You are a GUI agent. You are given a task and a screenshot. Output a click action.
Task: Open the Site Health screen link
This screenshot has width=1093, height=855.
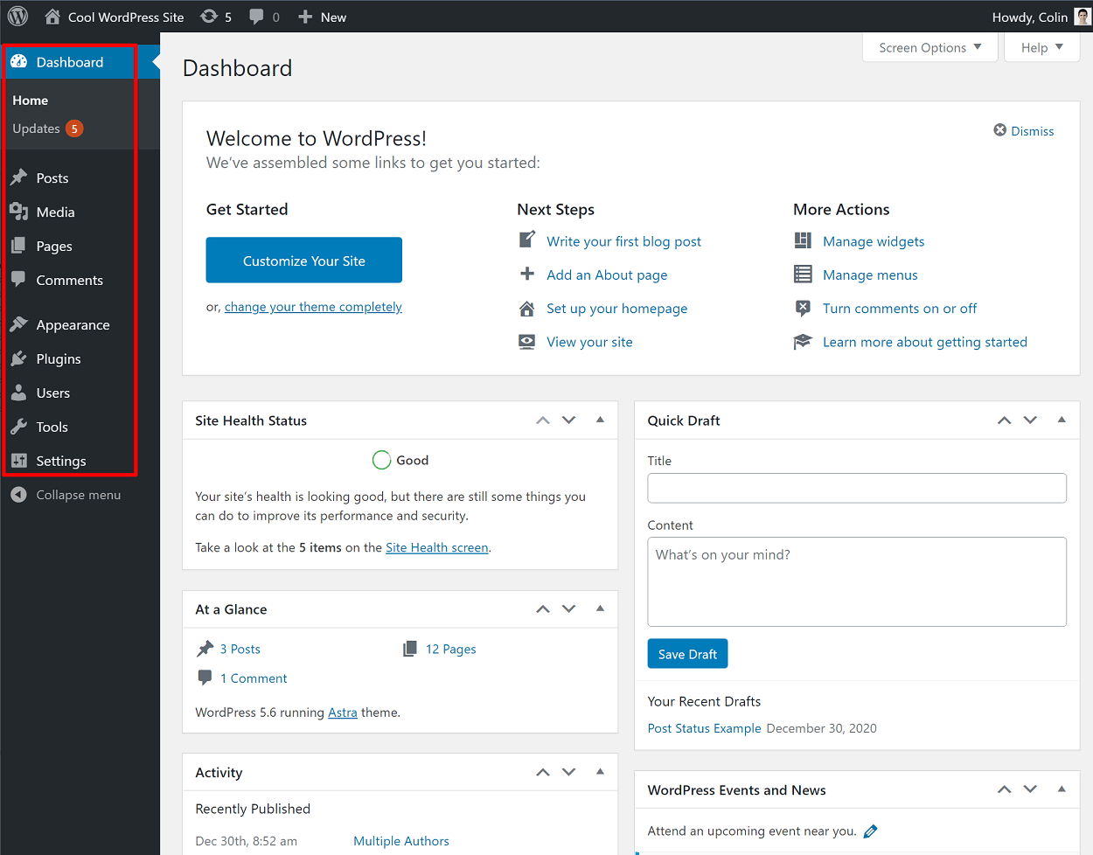tap(437, 547)
